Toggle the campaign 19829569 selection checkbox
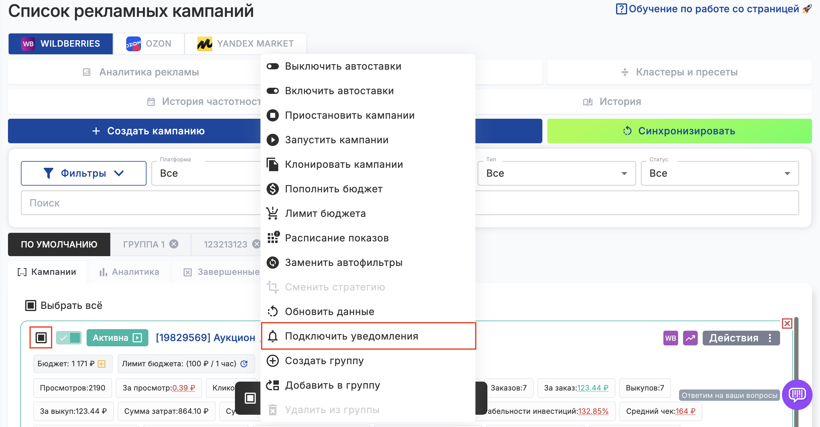 (41, 338)
